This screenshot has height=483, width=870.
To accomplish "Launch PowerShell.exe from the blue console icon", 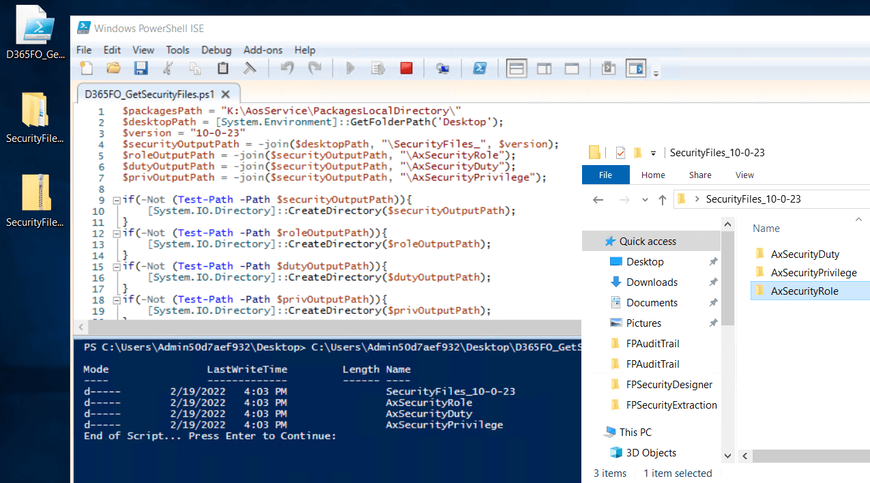I will pos(480,68).
